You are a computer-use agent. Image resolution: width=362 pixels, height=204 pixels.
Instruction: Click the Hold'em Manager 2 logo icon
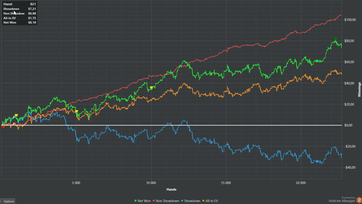point(359,200)
